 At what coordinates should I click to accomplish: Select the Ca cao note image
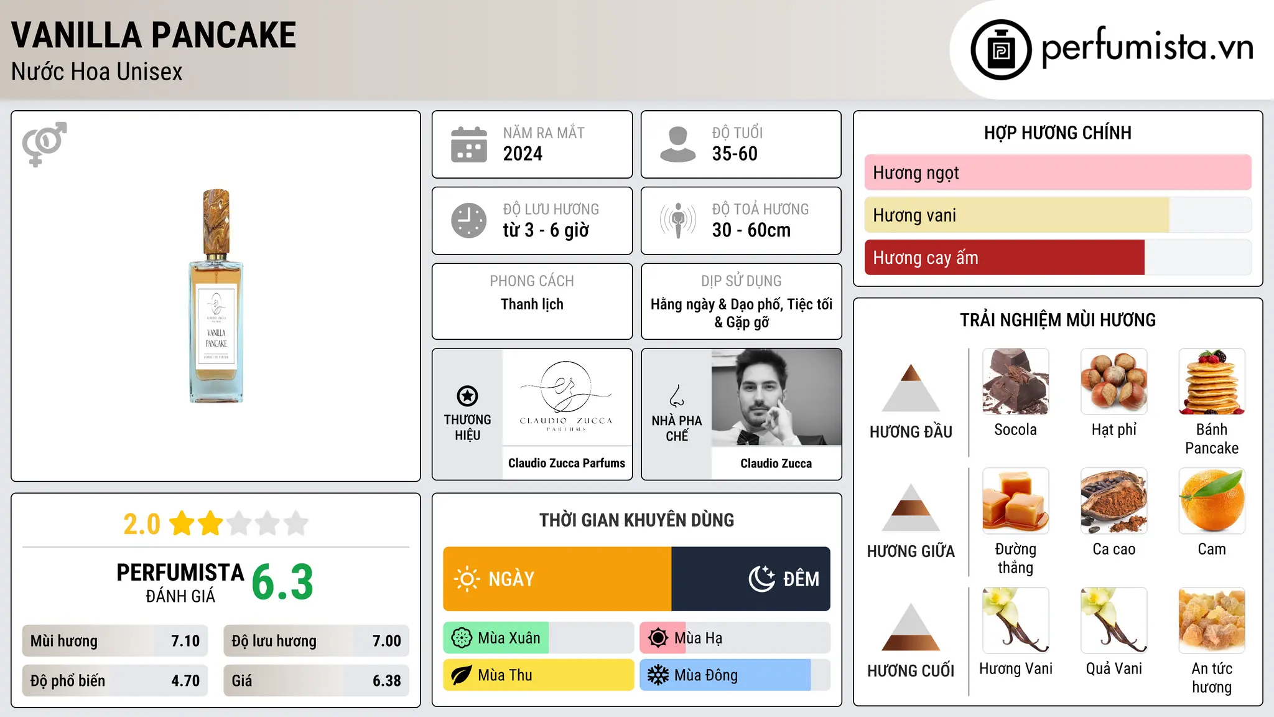tap(1114, 500)
